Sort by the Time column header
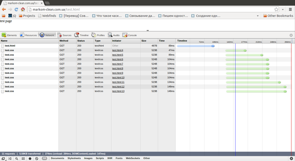The height and width of the screenshot is (161, 295). tap(167, 41)
